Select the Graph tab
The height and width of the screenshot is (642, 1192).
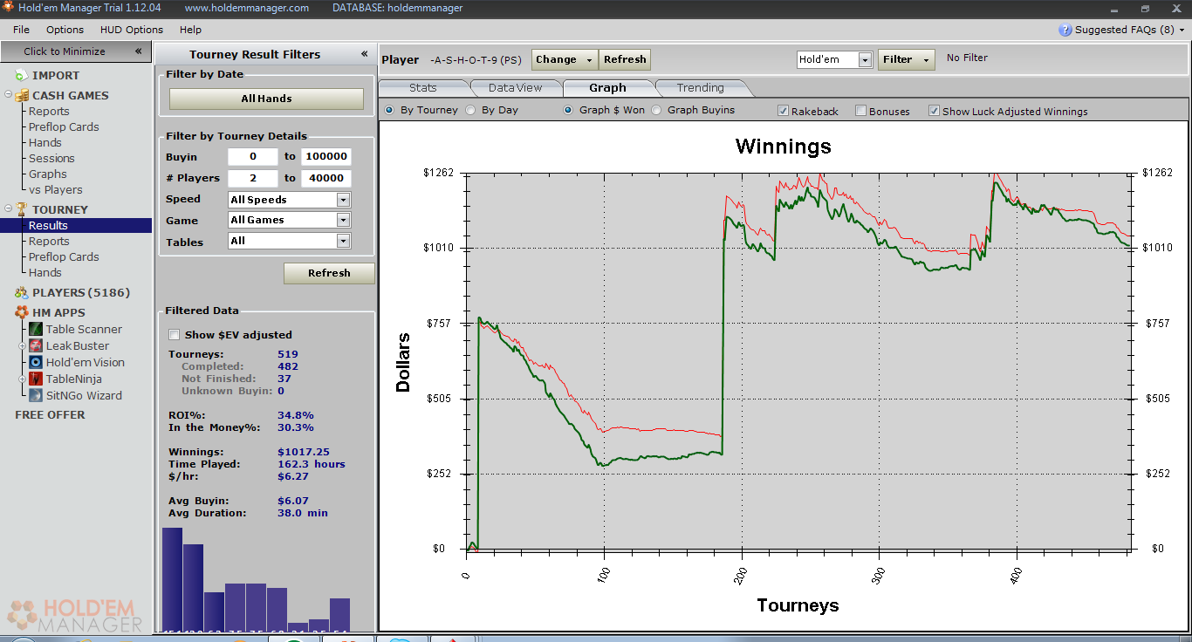point(607,87)
